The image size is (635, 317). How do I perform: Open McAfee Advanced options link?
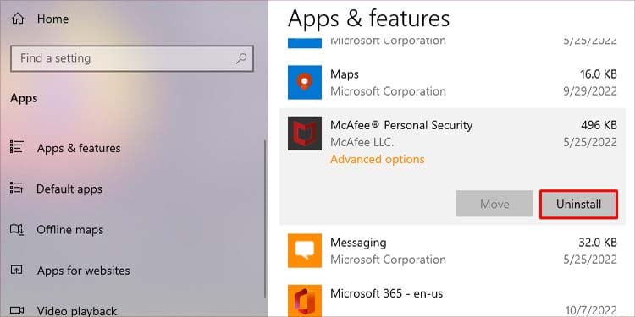[378, 159]
